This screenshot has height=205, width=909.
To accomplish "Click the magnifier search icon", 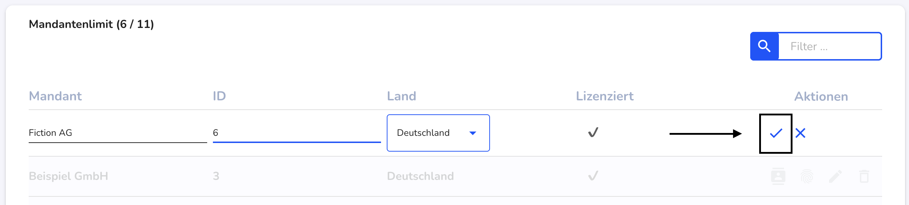I will point(765,46).
